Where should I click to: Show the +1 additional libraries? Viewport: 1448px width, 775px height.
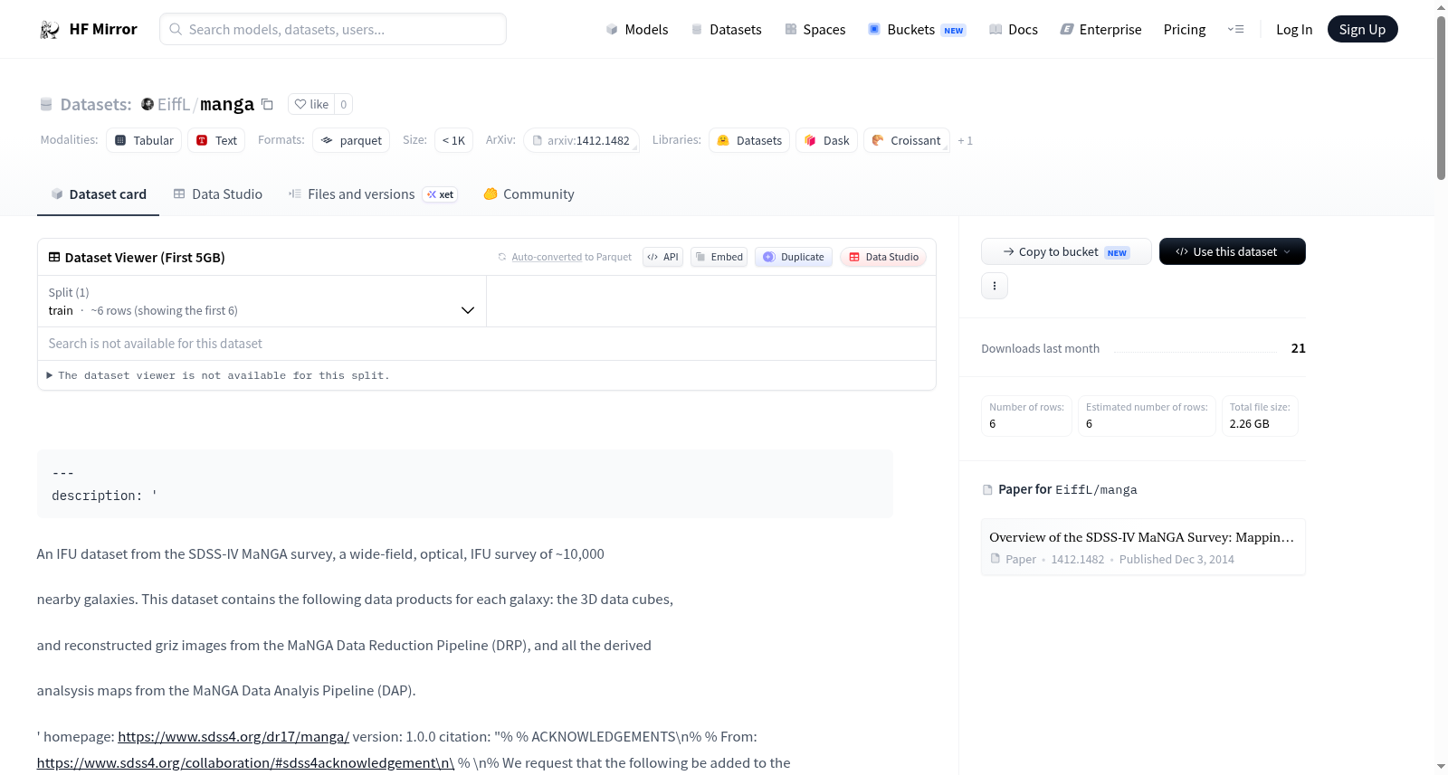965,140
